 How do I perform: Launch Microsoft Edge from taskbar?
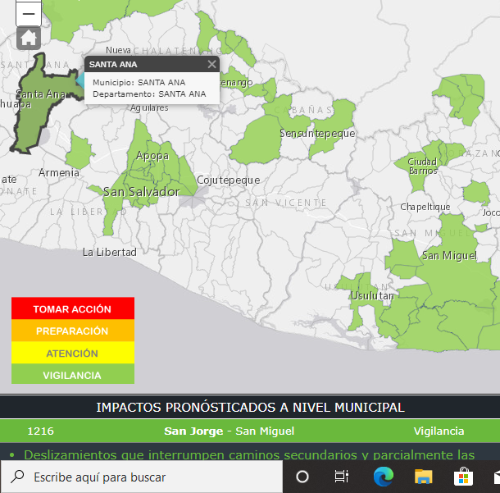[382, 477]
